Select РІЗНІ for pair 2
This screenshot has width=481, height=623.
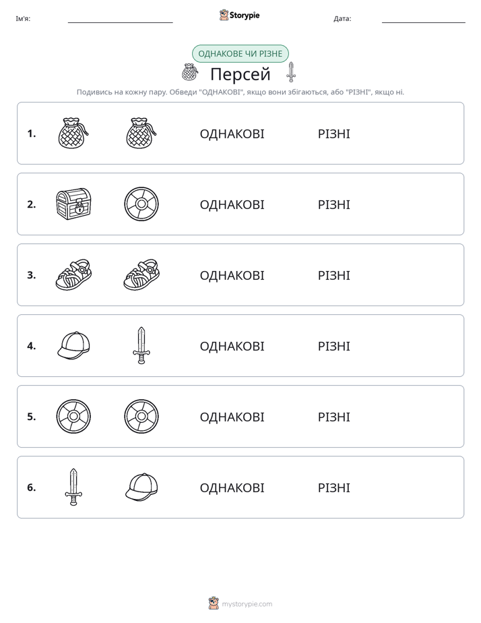[333, 204]
